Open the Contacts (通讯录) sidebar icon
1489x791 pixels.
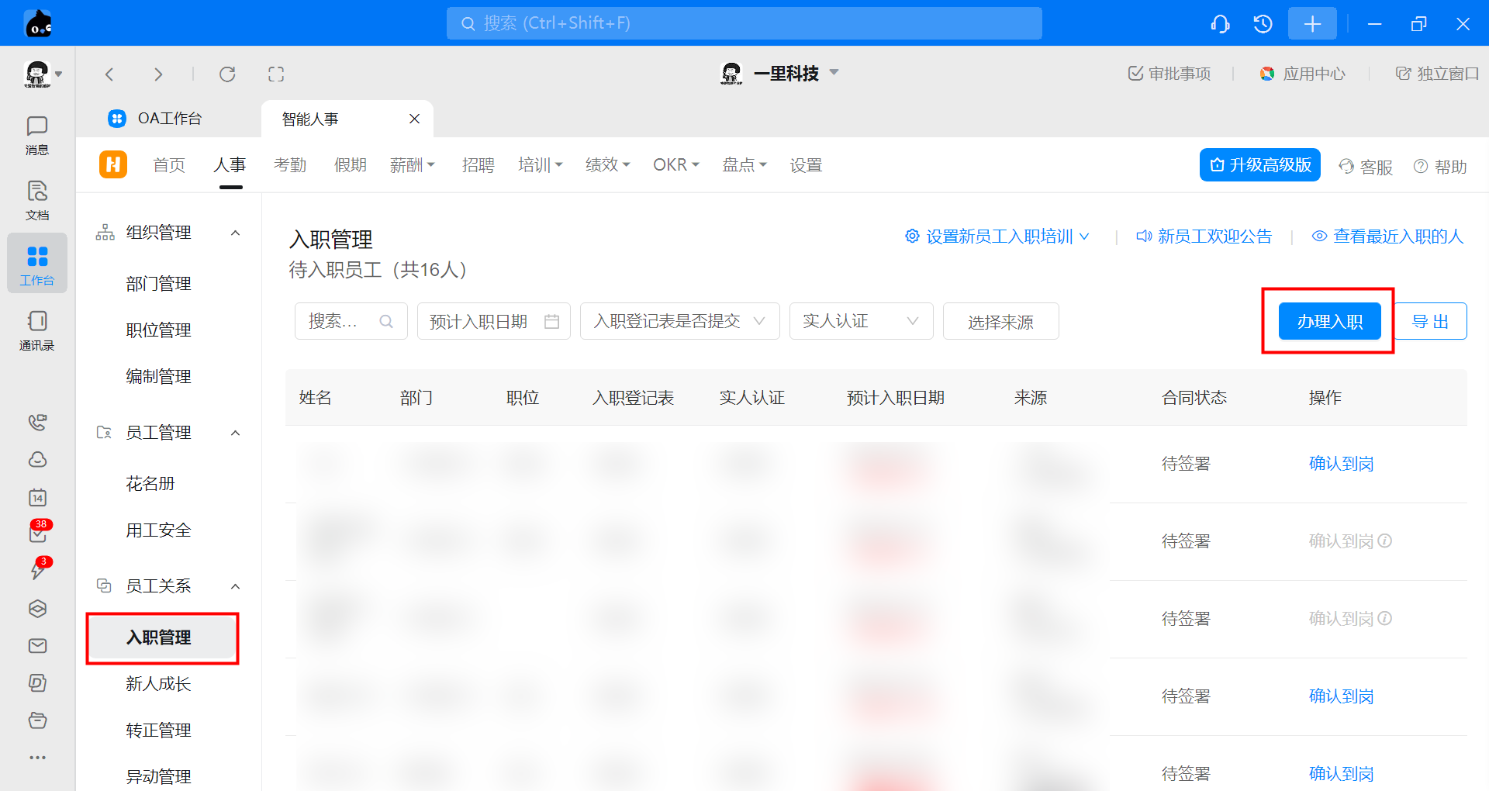(x=36, y=330)
